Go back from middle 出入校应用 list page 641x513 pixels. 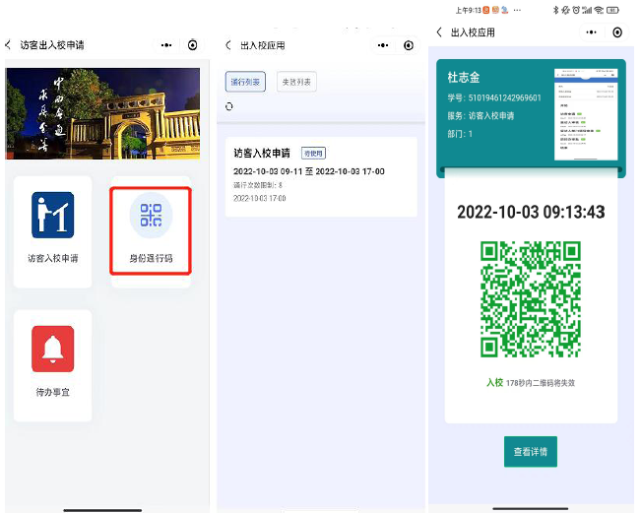(x=228, y=45)
